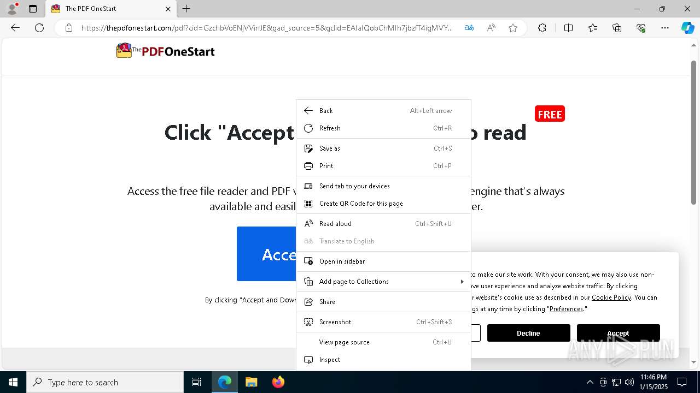Open the Windows Start menu

13,382
